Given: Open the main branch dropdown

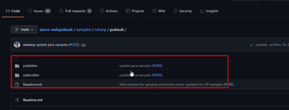Looking at the screenshot, I should coord(24,30).
